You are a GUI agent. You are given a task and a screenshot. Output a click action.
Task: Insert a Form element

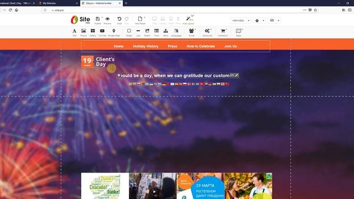pos(157,31)
